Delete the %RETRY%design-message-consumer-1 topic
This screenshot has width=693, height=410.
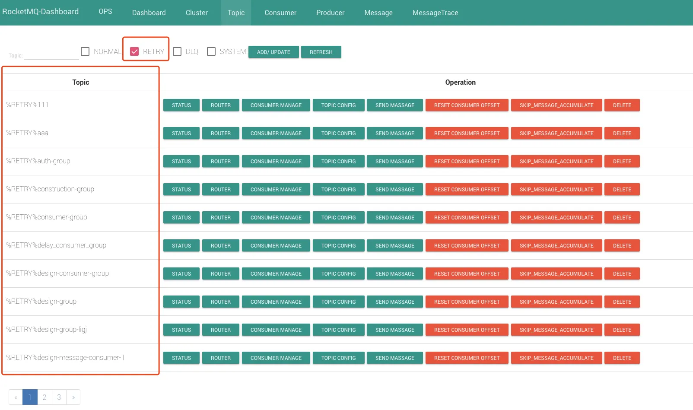pyautogui.click(x=622, y=358)
